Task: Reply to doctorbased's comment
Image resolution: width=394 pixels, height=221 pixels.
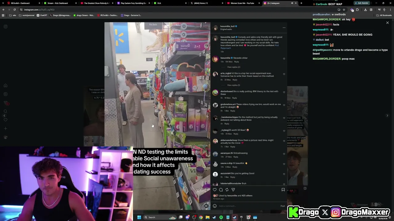Action: [x=235, y=98]
